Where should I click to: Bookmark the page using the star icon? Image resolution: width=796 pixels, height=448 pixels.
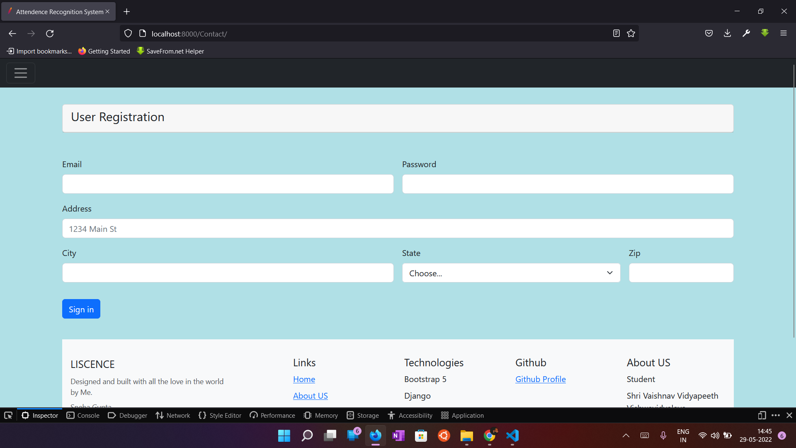pyautogui.click(x=631, y=33)
